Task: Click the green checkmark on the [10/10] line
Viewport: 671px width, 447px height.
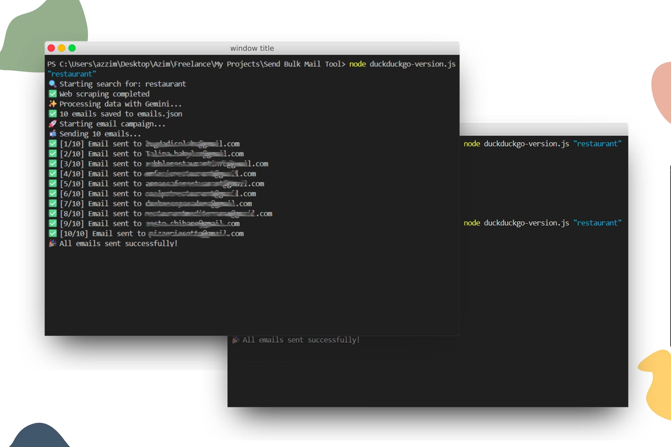Action: (x=52, y=234)
